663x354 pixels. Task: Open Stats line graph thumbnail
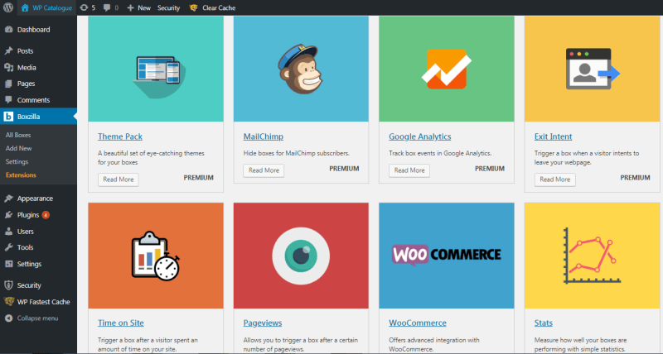click(592, 256)
